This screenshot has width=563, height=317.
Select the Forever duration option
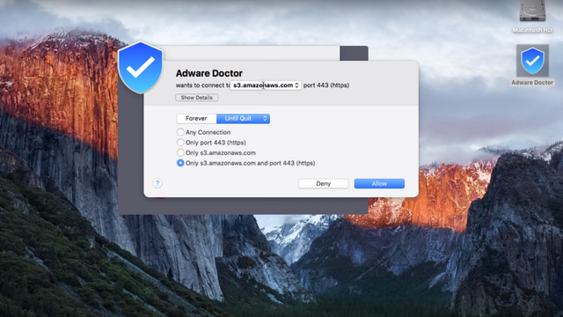pyautogui.click(x=196, y=118)
